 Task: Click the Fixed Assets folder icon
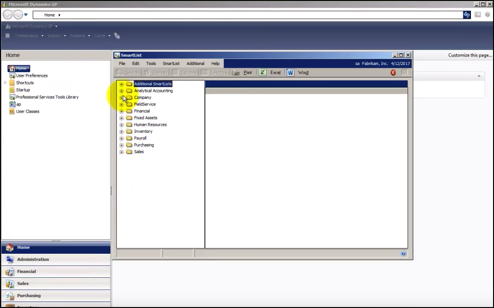(x=129, y=118)
